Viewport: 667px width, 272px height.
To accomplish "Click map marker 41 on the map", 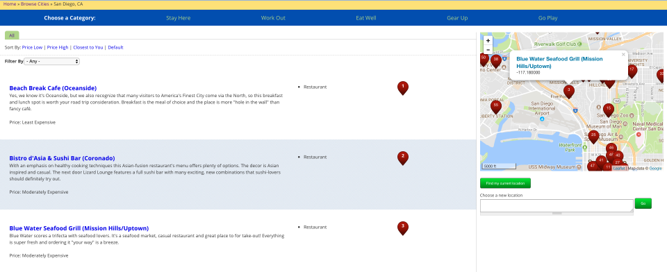I will (x=601, y=162).
